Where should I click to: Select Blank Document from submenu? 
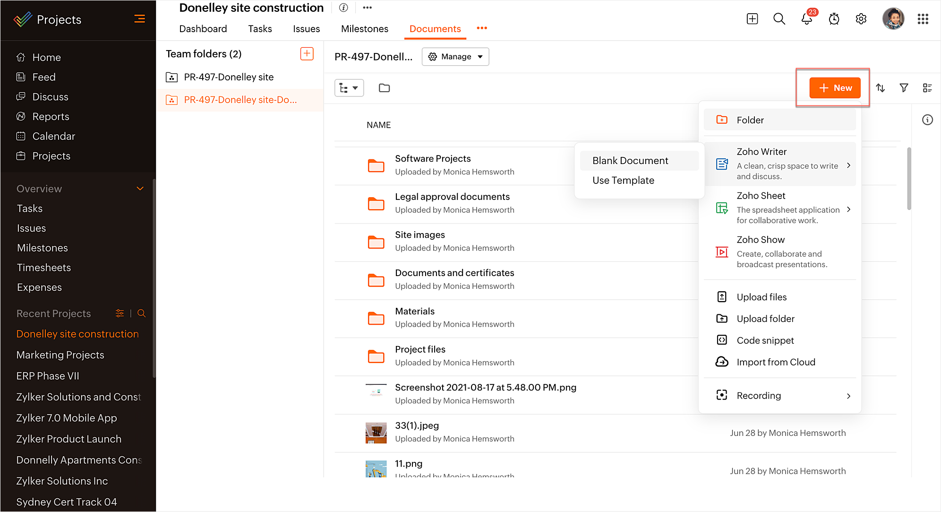[x=630, y=161]
